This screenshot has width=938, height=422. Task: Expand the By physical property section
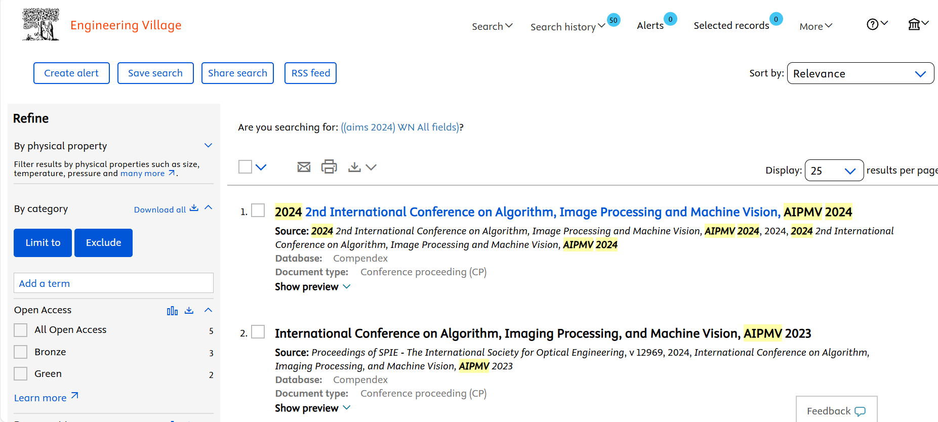coord(208,145)
